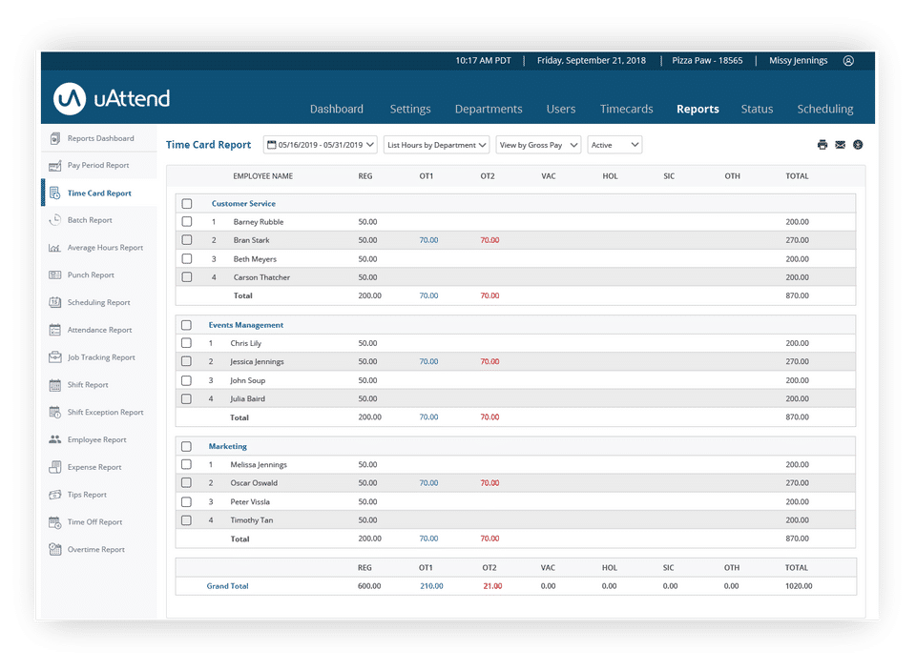Viewport: 916px width, 671px height.
Task: Click the Punch Report icon
Action: 55,274
